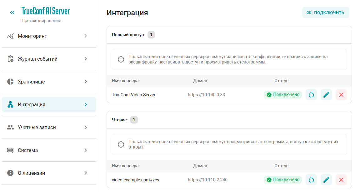Open the Журнал событий menu section
The width and height of the screenshot is (356, 192).
tap(49, 59)
